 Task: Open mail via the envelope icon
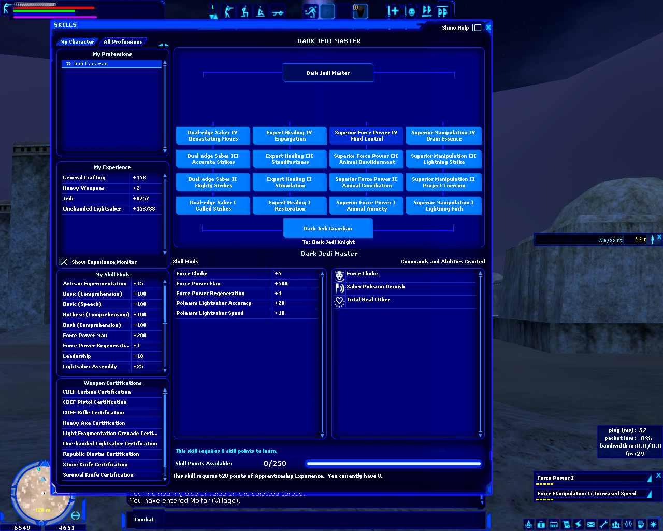pos(591,524)
